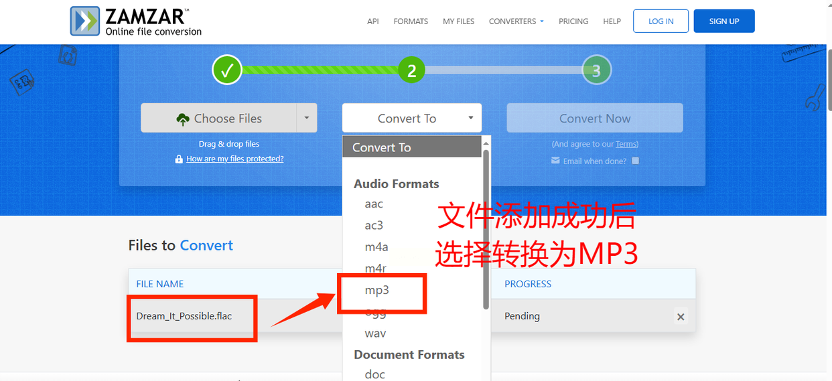Expand the CONVERTERS menu

tap(516, 21)
